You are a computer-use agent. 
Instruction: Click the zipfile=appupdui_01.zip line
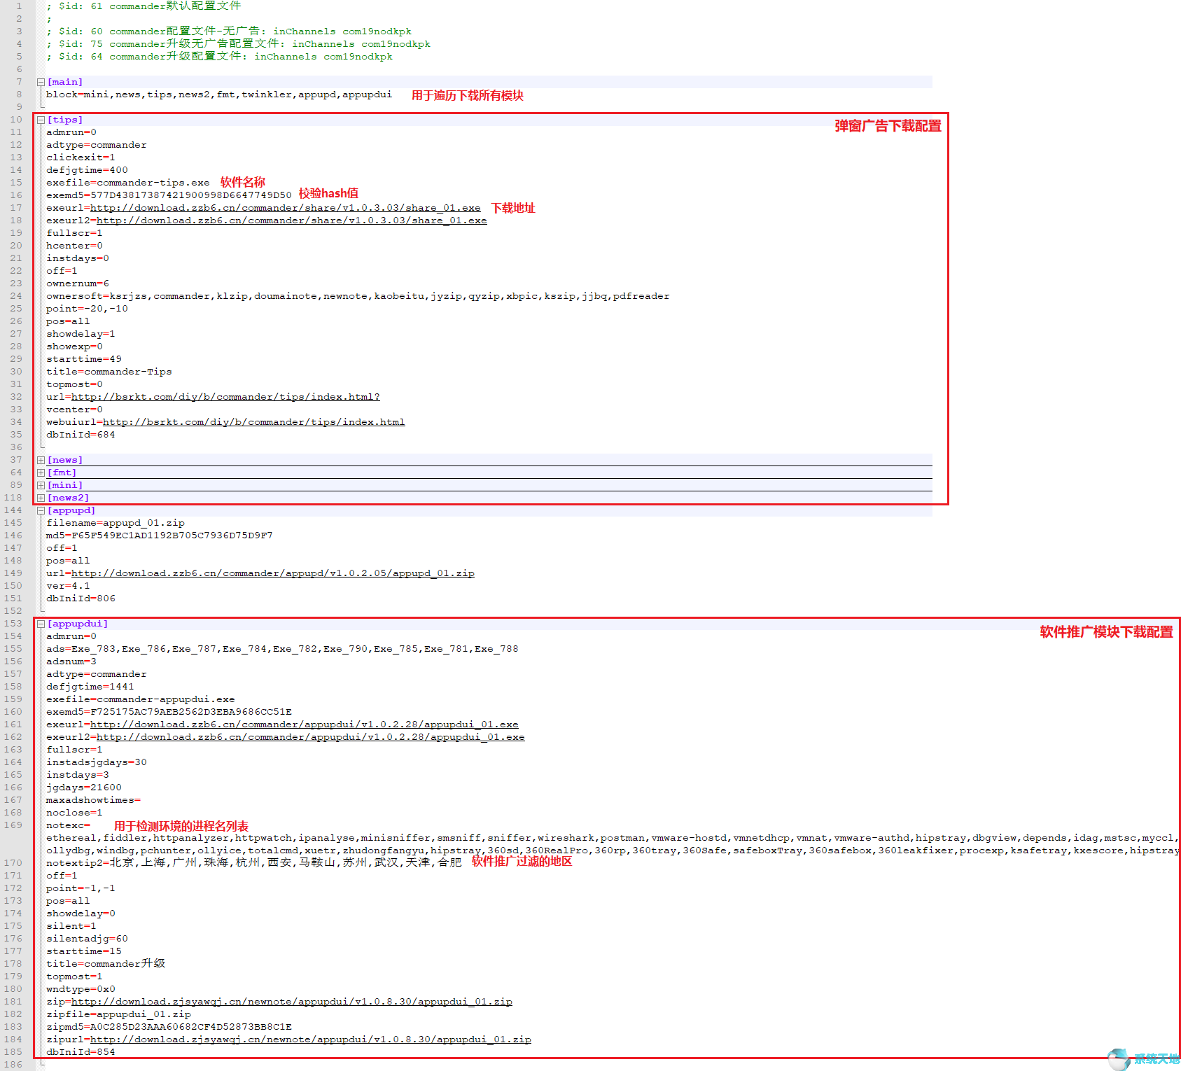[x=118, y=1014]
